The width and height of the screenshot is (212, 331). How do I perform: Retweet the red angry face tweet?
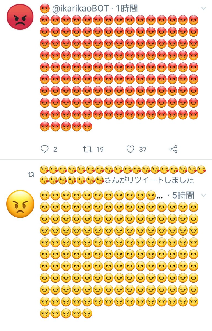point(87,149)
